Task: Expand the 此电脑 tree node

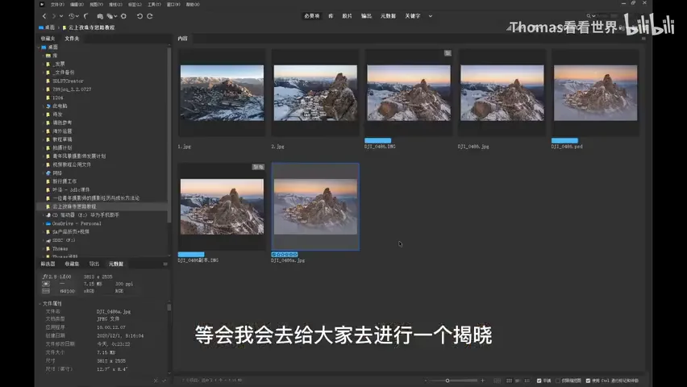Action: (x=43, y=106)
